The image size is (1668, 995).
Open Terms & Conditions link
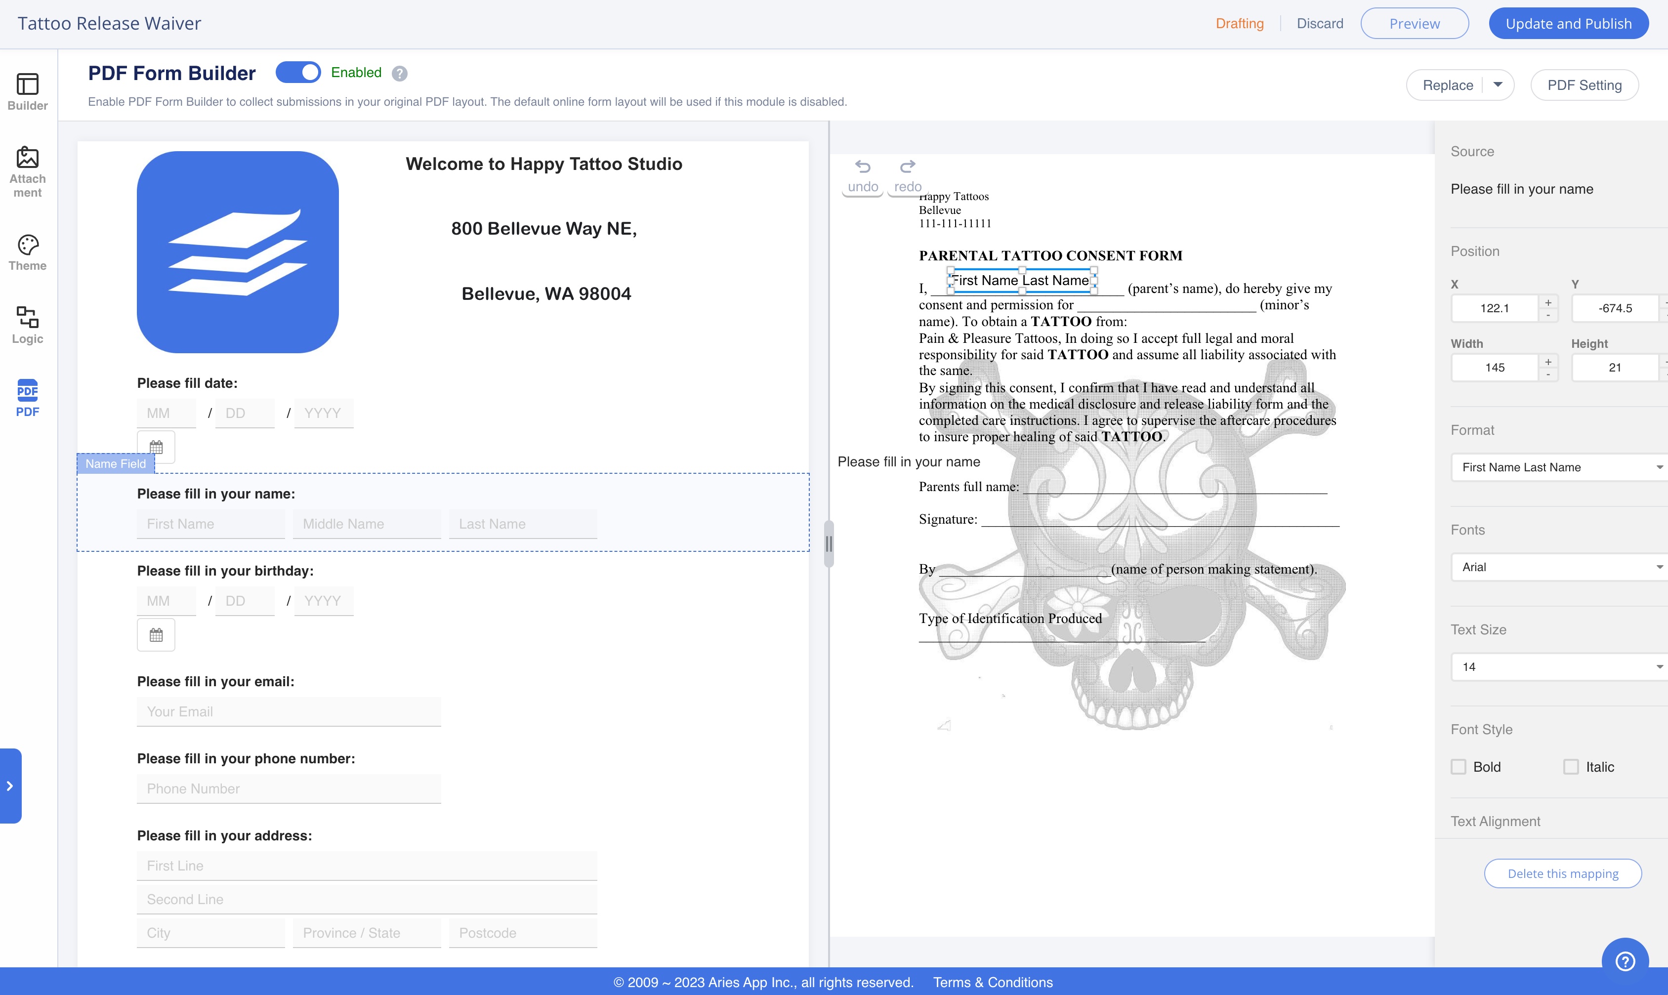pyautogui.click(x=993, y=982)
